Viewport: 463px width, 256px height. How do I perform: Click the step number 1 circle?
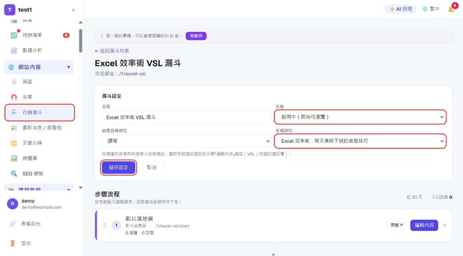click(116, 225)
